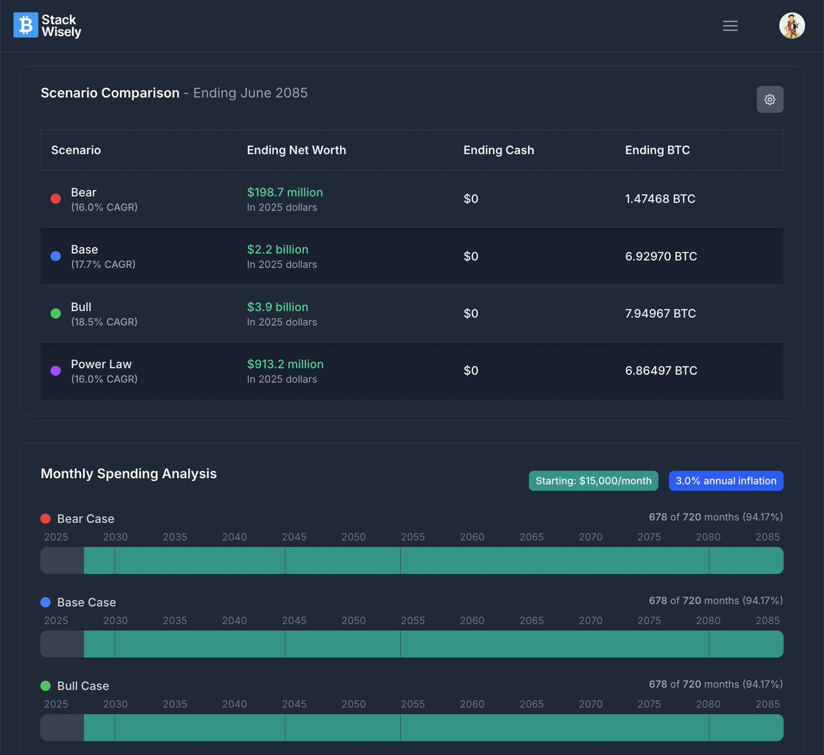Open the user profile avatar

792,25
